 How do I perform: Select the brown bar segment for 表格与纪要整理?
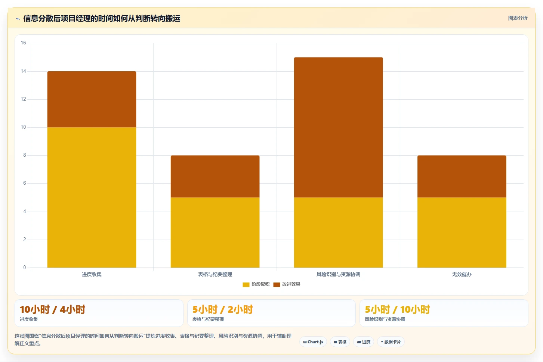click(215, 177)
